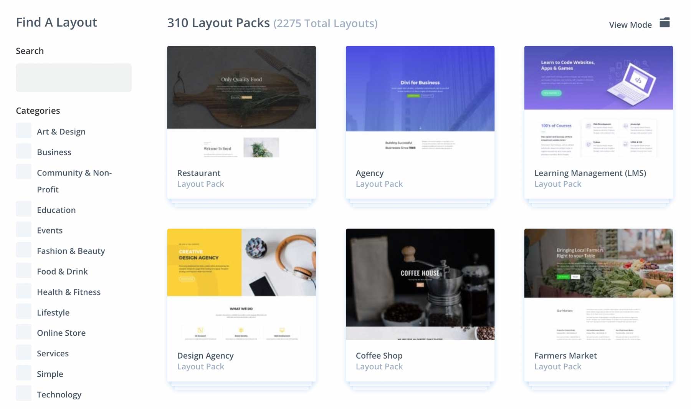Check the Simple category box
Screen dimensions: 691x409
pos(23,373)
